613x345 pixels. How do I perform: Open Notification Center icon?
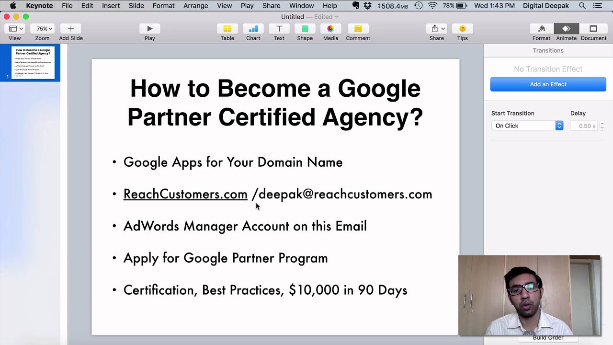pos(597,6)
